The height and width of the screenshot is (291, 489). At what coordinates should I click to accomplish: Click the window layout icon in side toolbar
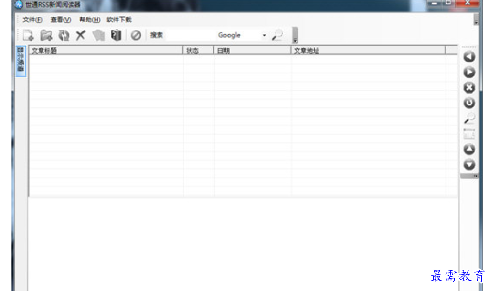click(x=469, y=134)
